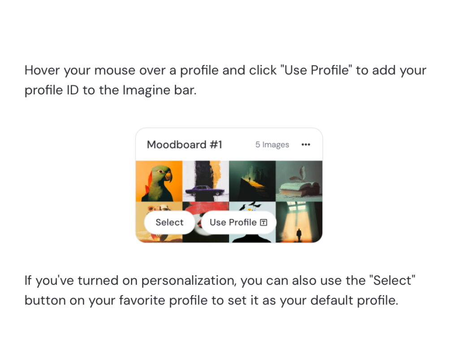Open the green parrot thumbnail

[x=159, y=181]
